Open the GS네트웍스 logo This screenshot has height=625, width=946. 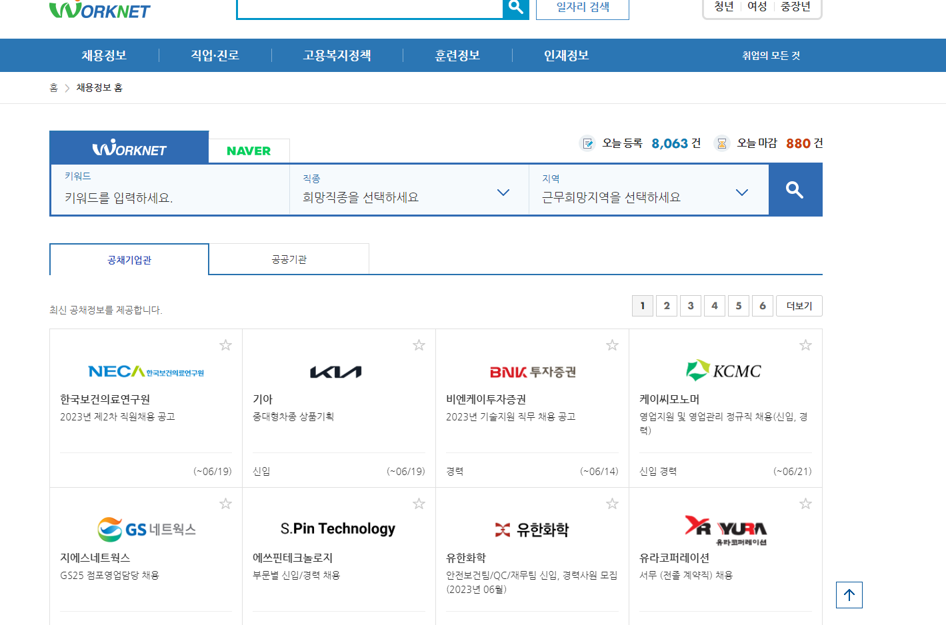(147, 529)
